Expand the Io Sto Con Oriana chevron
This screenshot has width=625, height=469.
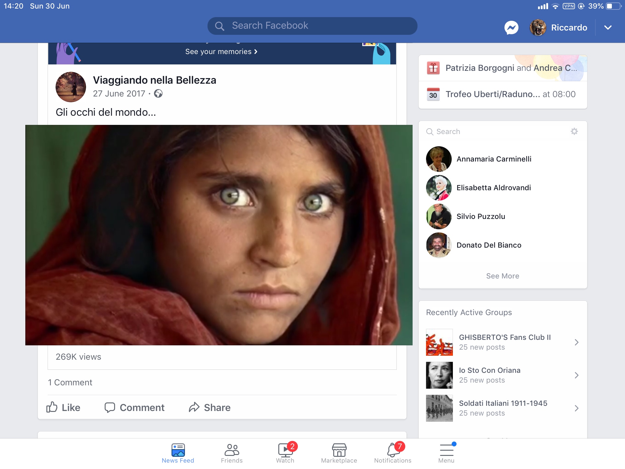point(576,375)
